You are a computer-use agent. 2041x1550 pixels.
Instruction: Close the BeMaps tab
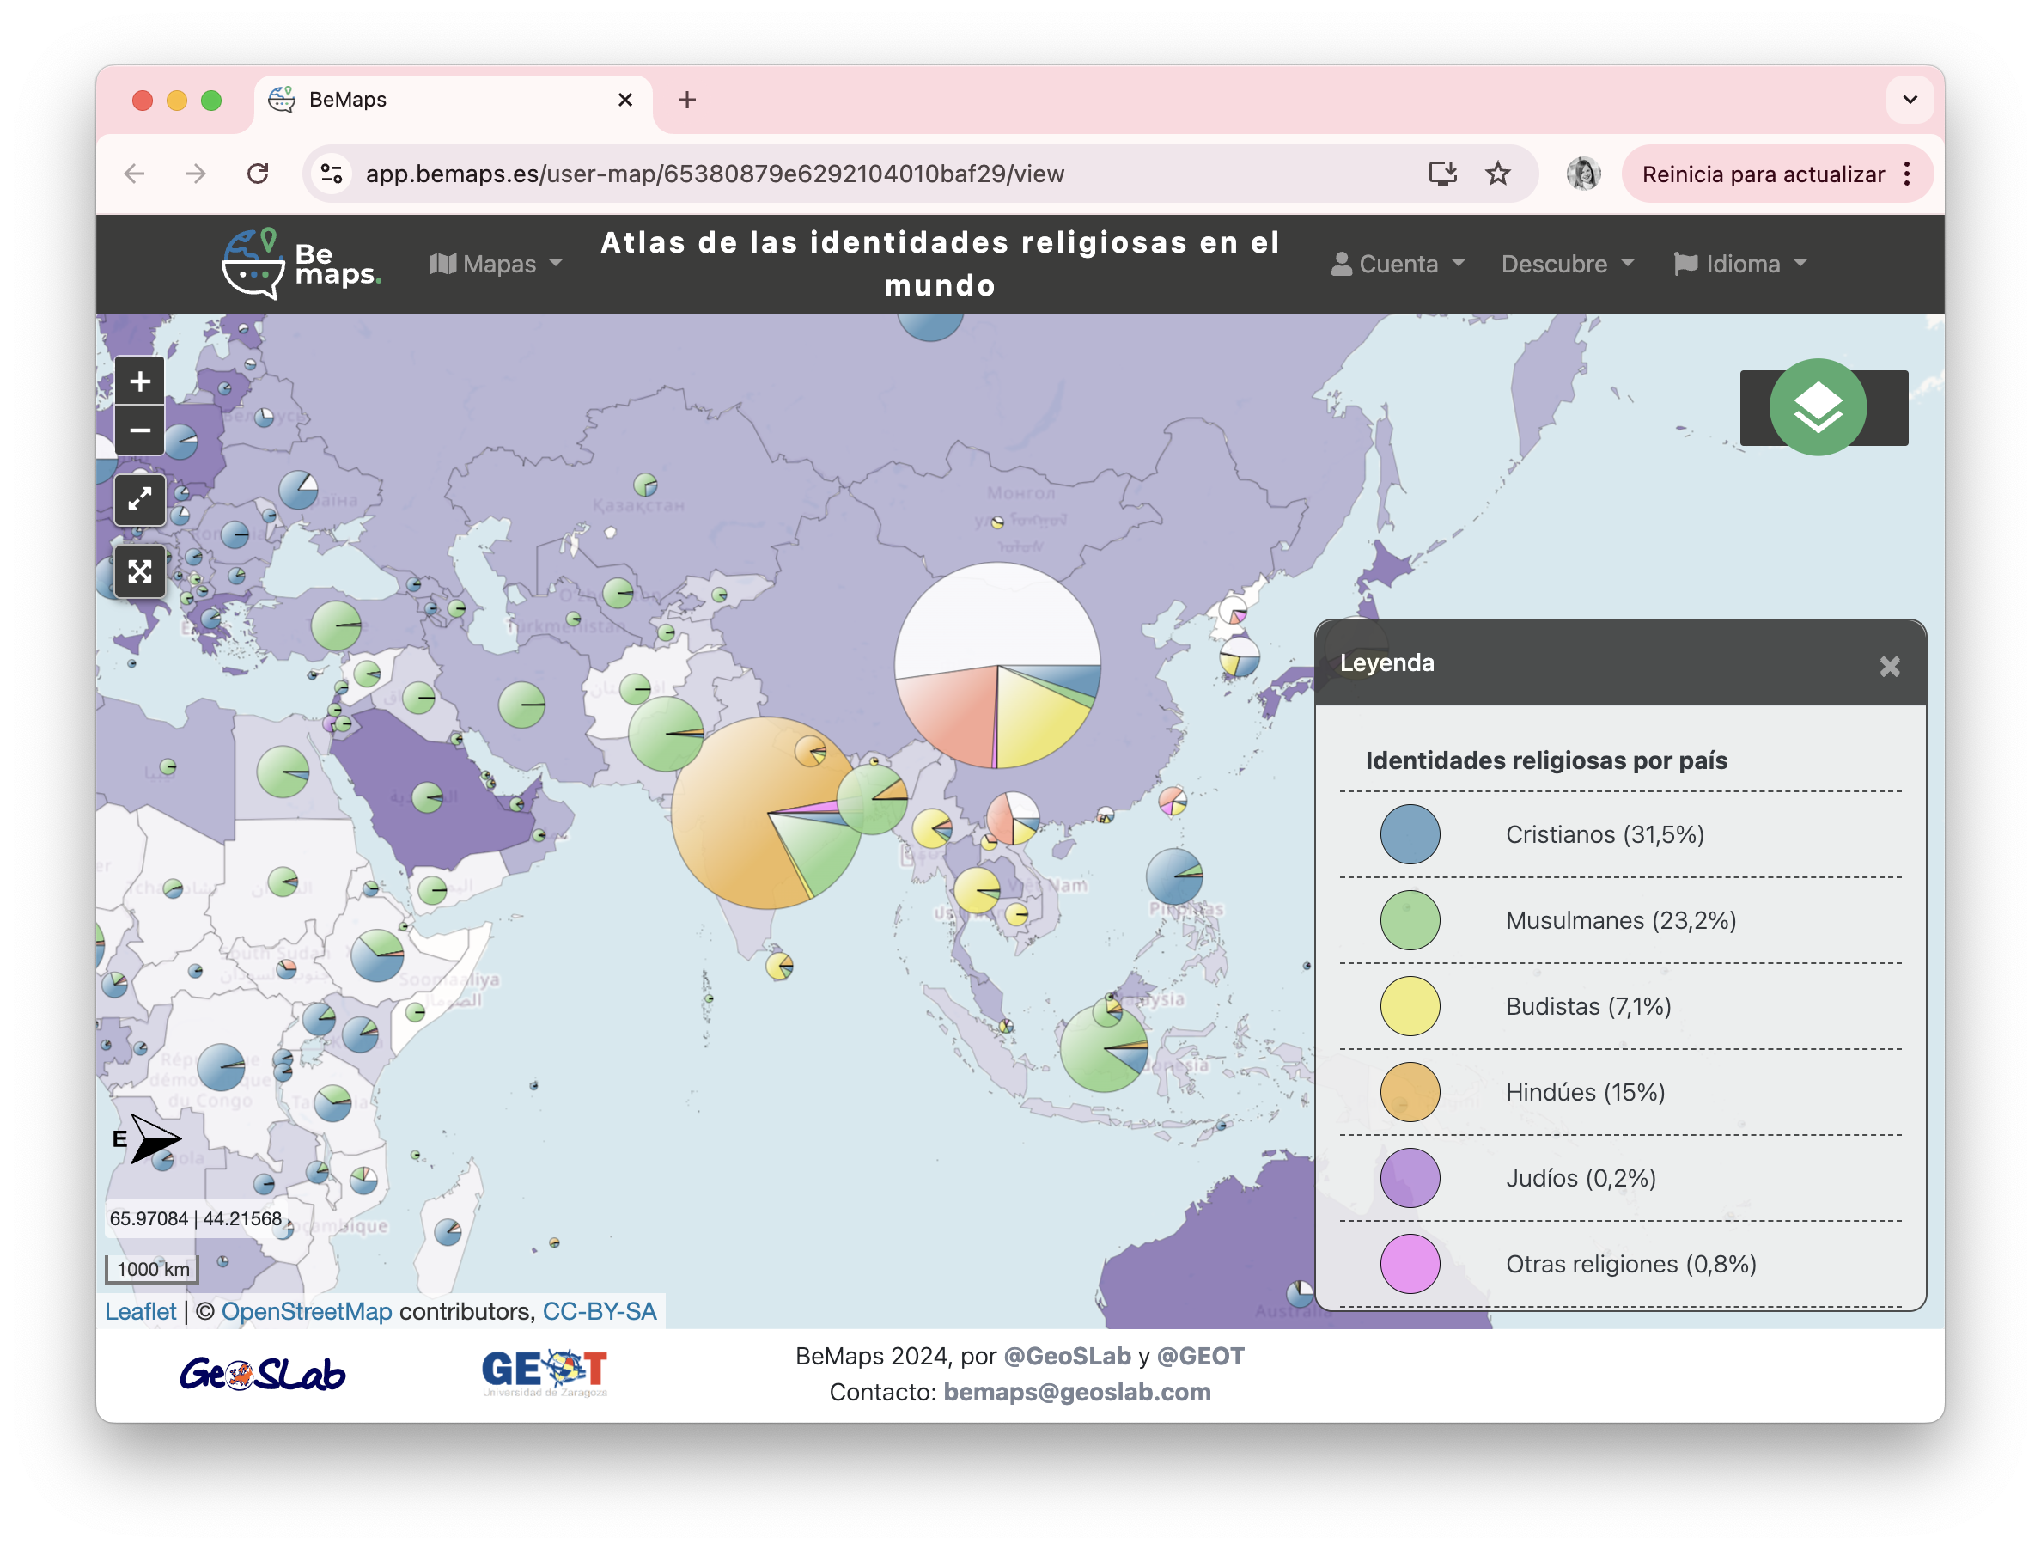point(624,100)
